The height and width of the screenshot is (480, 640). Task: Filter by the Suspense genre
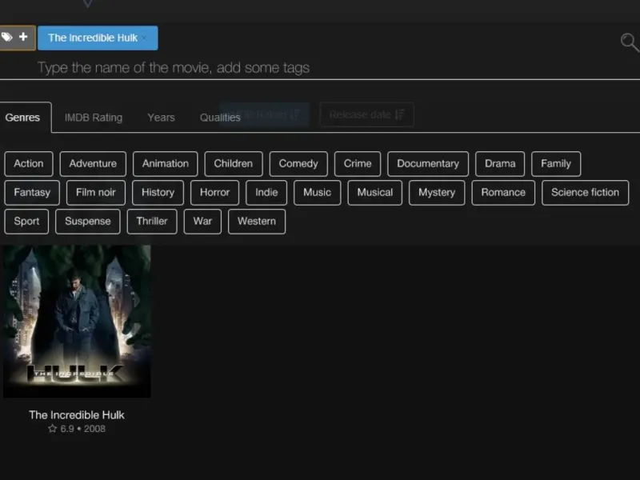[x=88, y=222]
